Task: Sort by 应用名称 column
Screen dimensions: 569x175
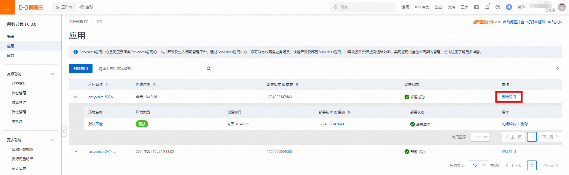Action: coord(107,85)
